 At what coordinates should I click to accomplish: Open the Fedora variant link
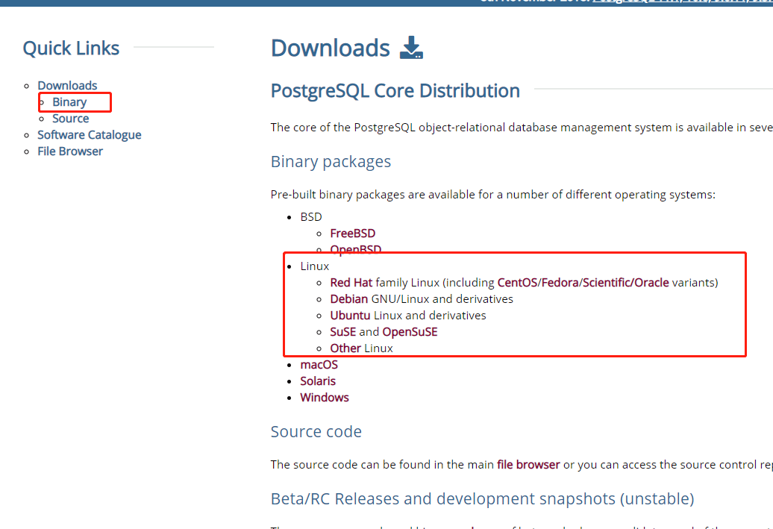[x=560, y=283]
